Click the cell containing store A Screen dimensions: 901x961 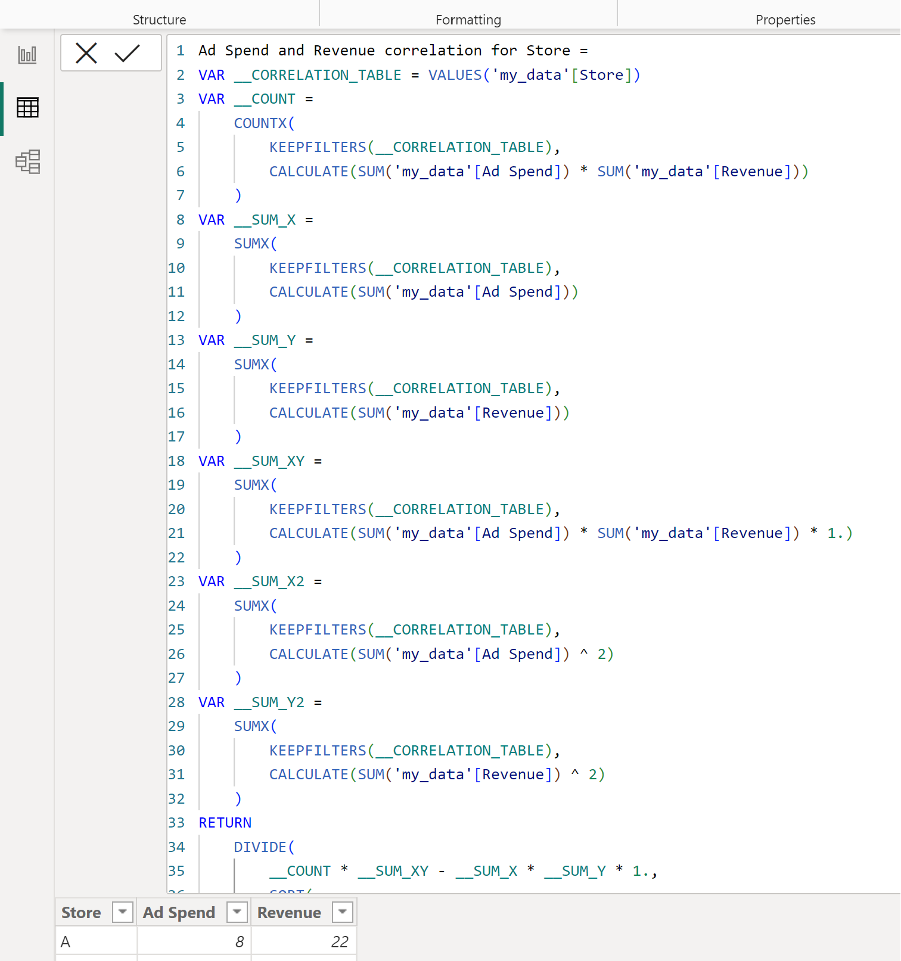point(97,942)
